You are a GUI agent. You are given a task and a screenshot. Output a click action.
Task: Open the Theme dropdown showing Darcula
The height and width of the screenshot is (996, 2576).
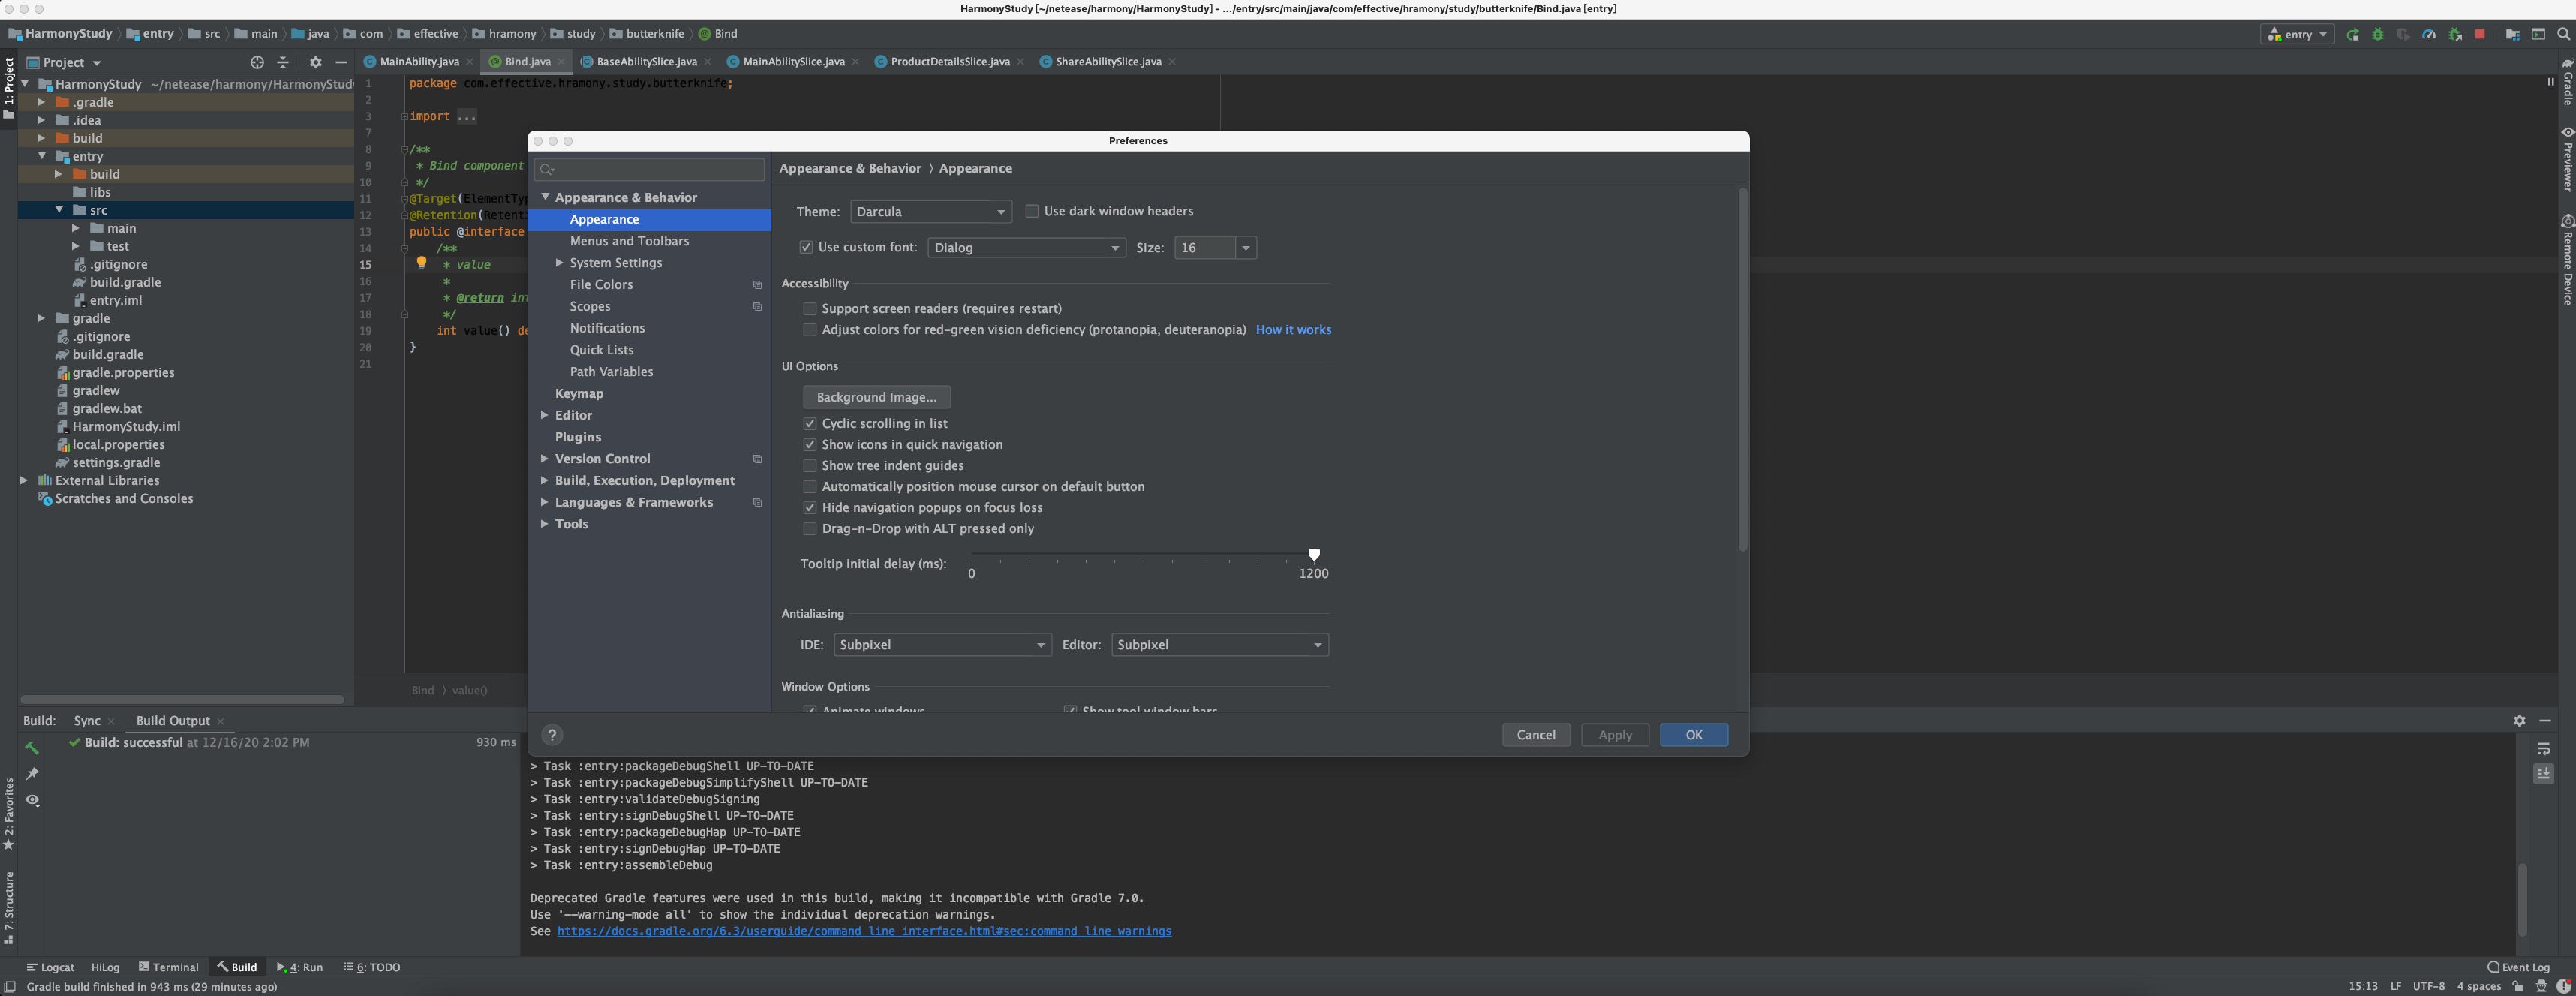pyautogui.click(x=930, y=212)
